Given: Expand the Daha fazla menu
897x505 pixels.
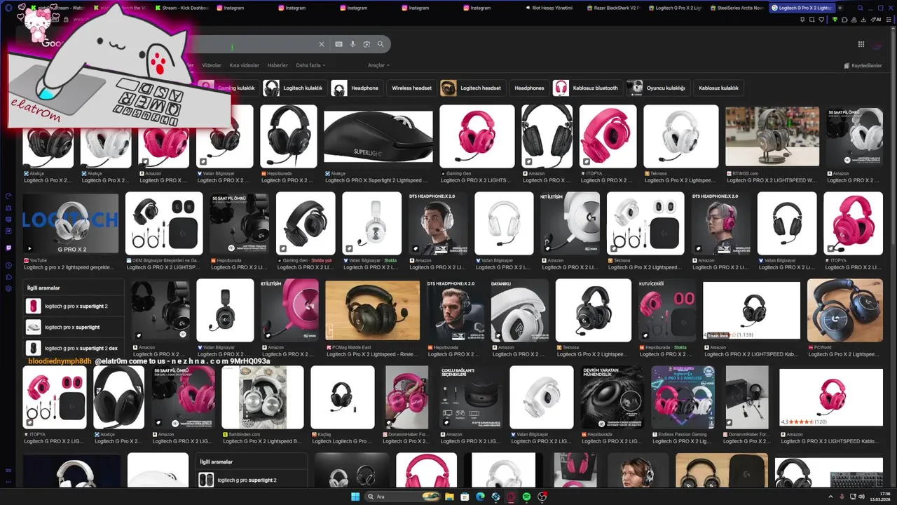Looking at the screenshot, I should coord(310,65).
